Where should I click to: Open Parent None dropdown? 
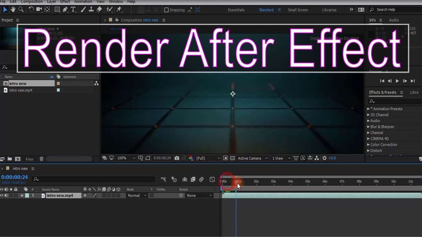[x=199, y=196]
